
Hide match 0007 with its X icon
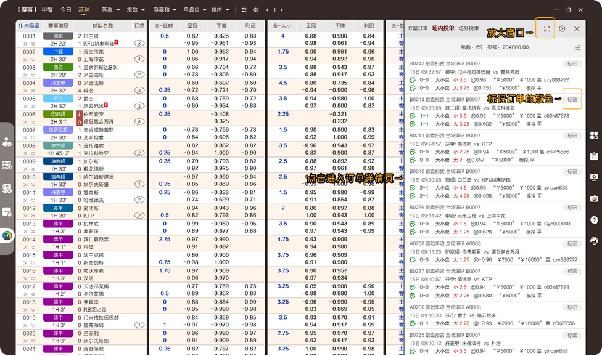click(25, 137)
